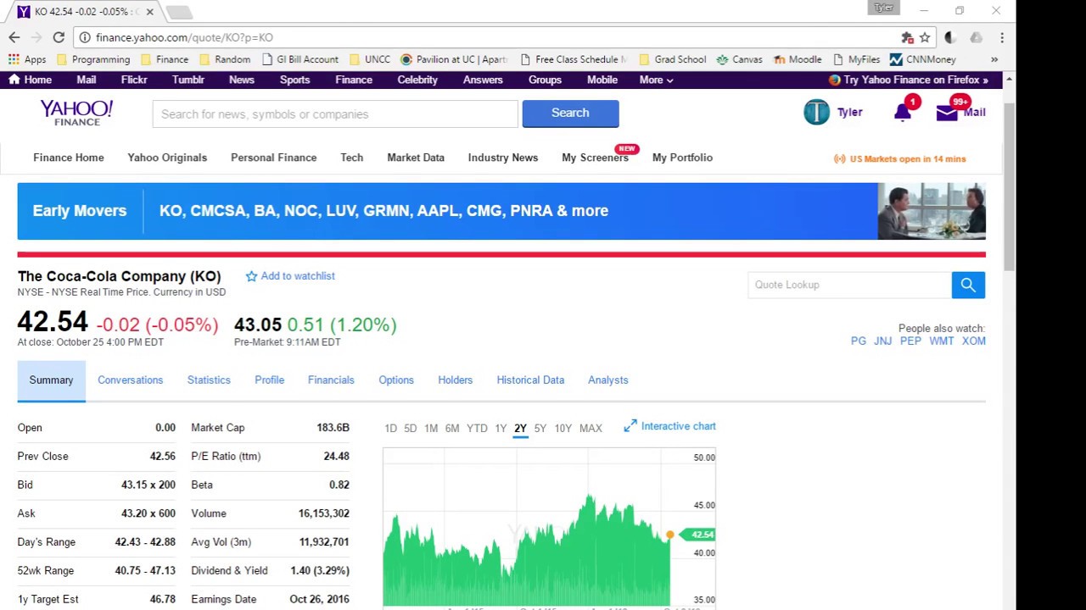This screenshot has height=610, width=1086.
Task: Click the browser back arrow
Action: pos(14,37)
